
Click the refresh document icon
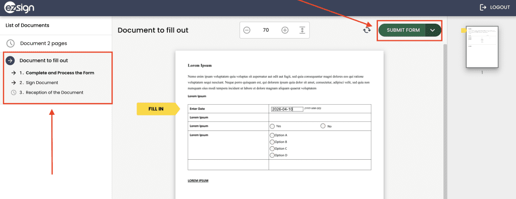pos(367,30)
